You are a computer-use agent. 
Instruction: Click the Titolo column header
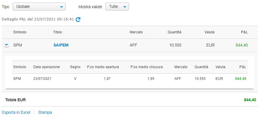[x=57, y=32]
